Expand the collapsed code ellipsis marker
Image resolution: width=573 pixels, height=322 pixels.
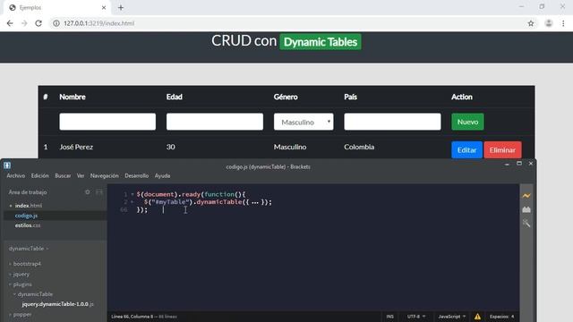pos(255,202)
